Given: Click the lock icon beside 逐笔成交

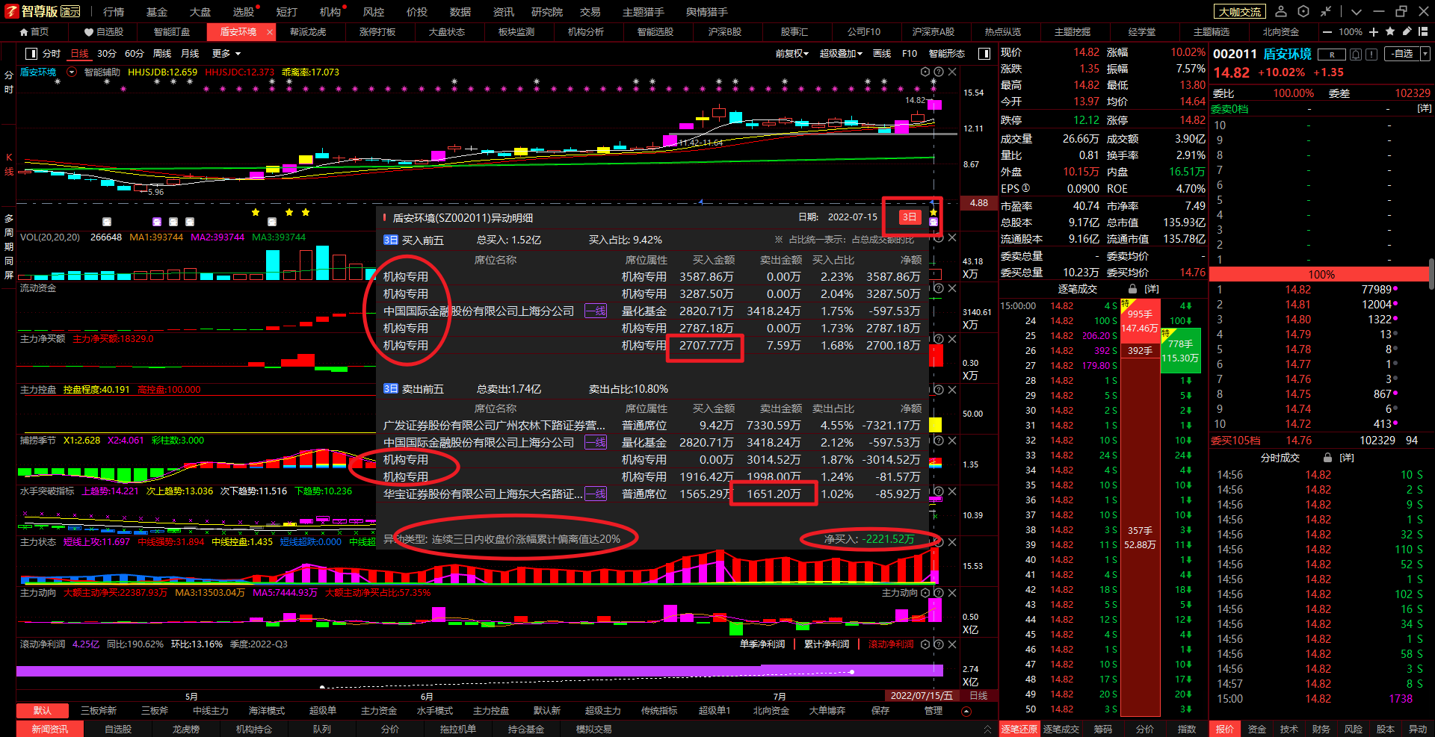Looking at the screenshot, I should point(1132,289).
